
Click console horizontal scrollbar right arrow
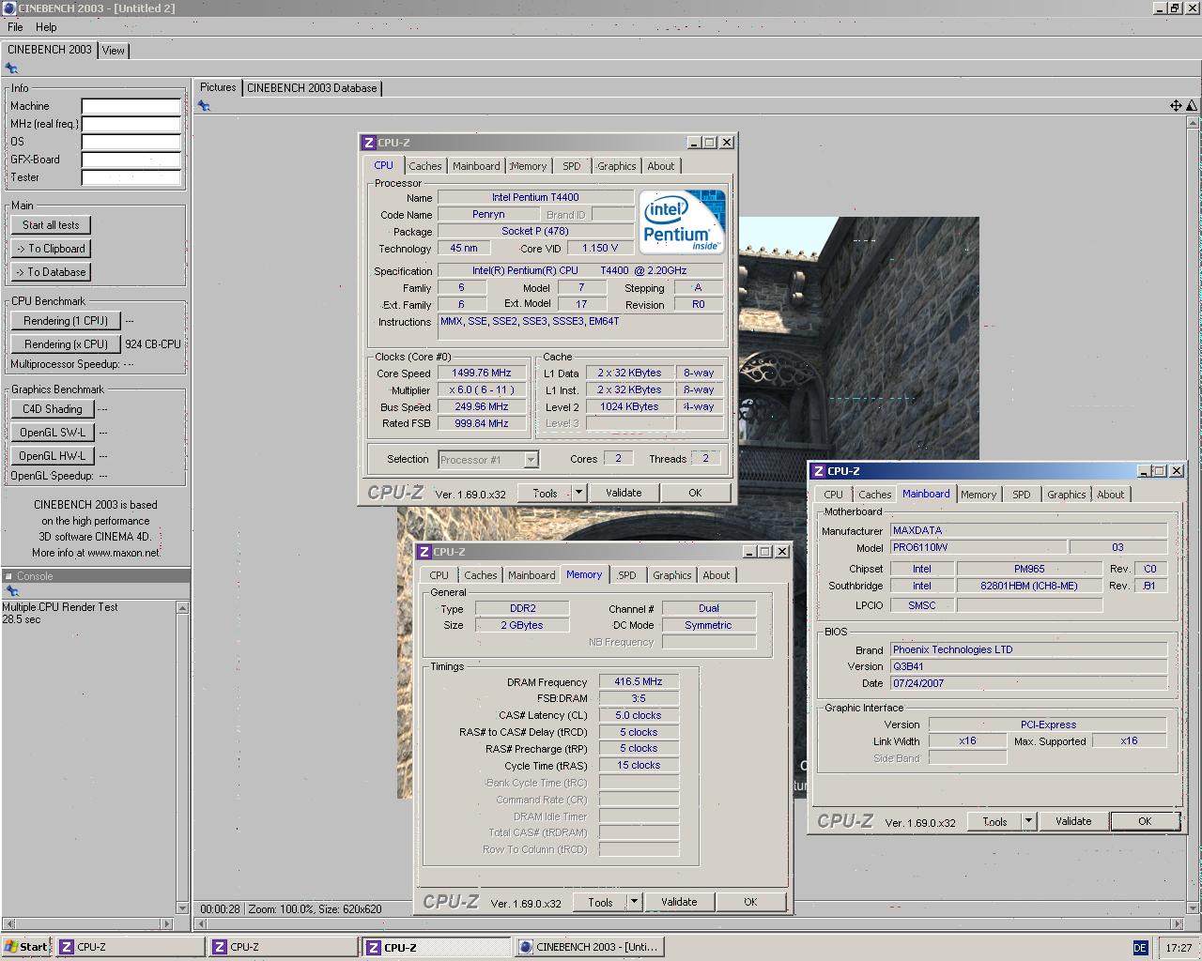[167, 923]
